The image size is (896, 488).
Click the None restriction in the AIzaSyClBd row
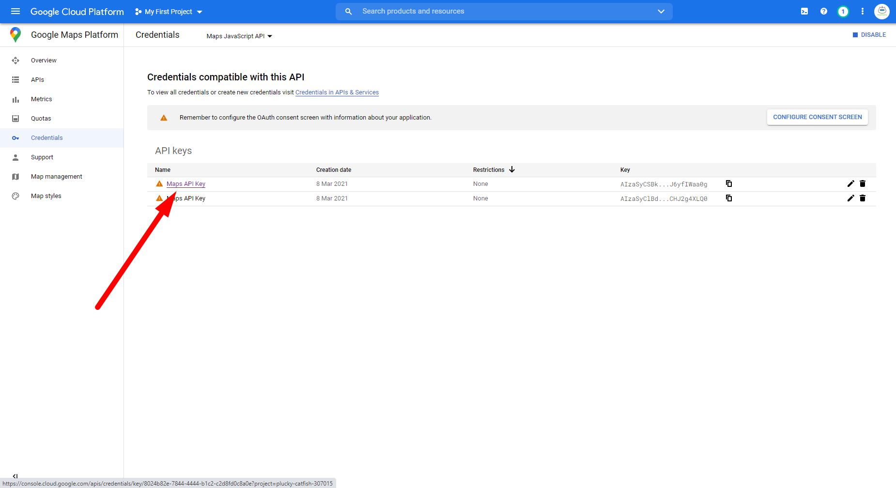[x=480, y=198]
